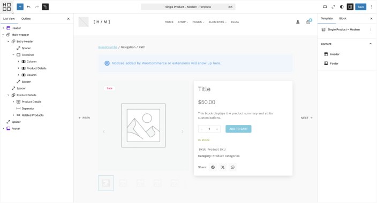377x203 pixels.
Task: Share product on WhatsApp icon
Action: (232, 167)
